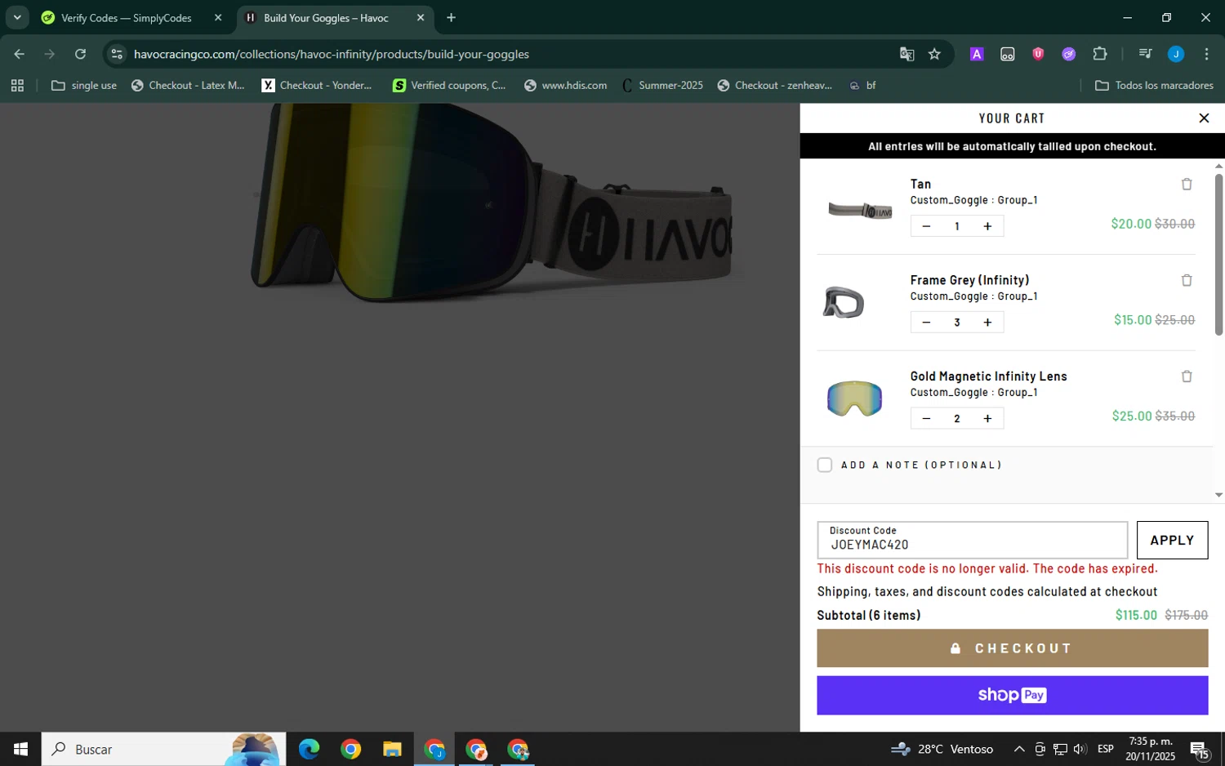1225x766 pixels.
Task: Open media controls icon in toolbar
Action: coord(1145,54)
